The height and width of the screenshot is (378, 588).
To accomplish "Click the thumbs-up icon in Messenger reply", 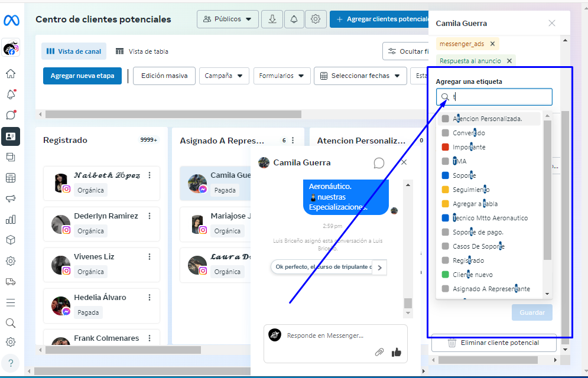I will pyautogui.click(x=397, y=352).
